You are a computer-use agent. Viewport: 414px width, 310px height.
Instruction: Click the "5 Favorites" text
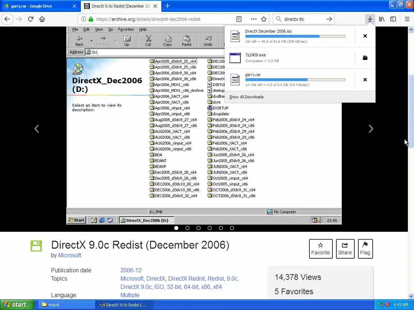click(294, 292)
